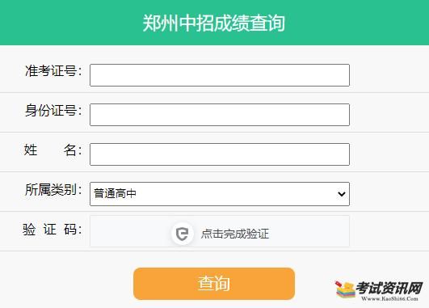Click the green header banner
Screen dimensions: 429x308
pyautogui.click(x=215, y=23)
